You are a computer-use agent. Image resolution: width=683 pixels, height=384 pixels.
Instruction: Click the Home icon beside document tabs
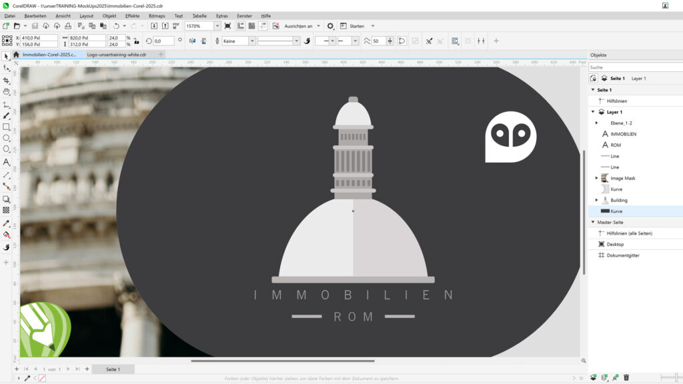(16, 55)
